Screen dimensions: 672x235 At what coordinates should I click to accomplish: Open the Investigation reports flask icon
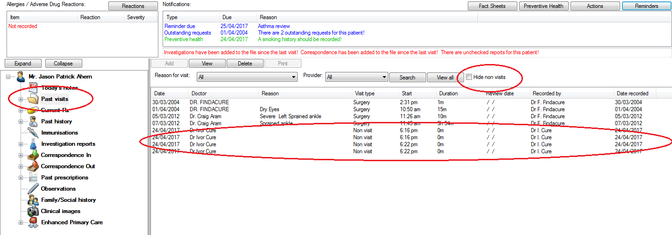pyautogui.click(x=33, y=144)
